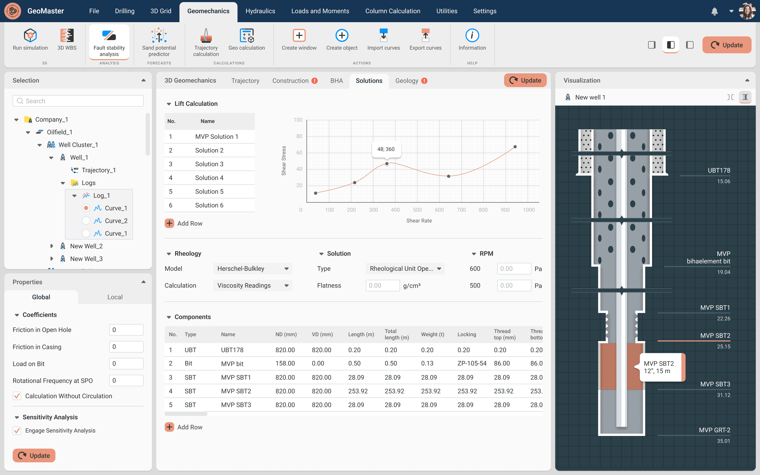The height and width of the screenshot is (475, 760).
Task: Click the Geo calculation icon
Action: point(246,36)
